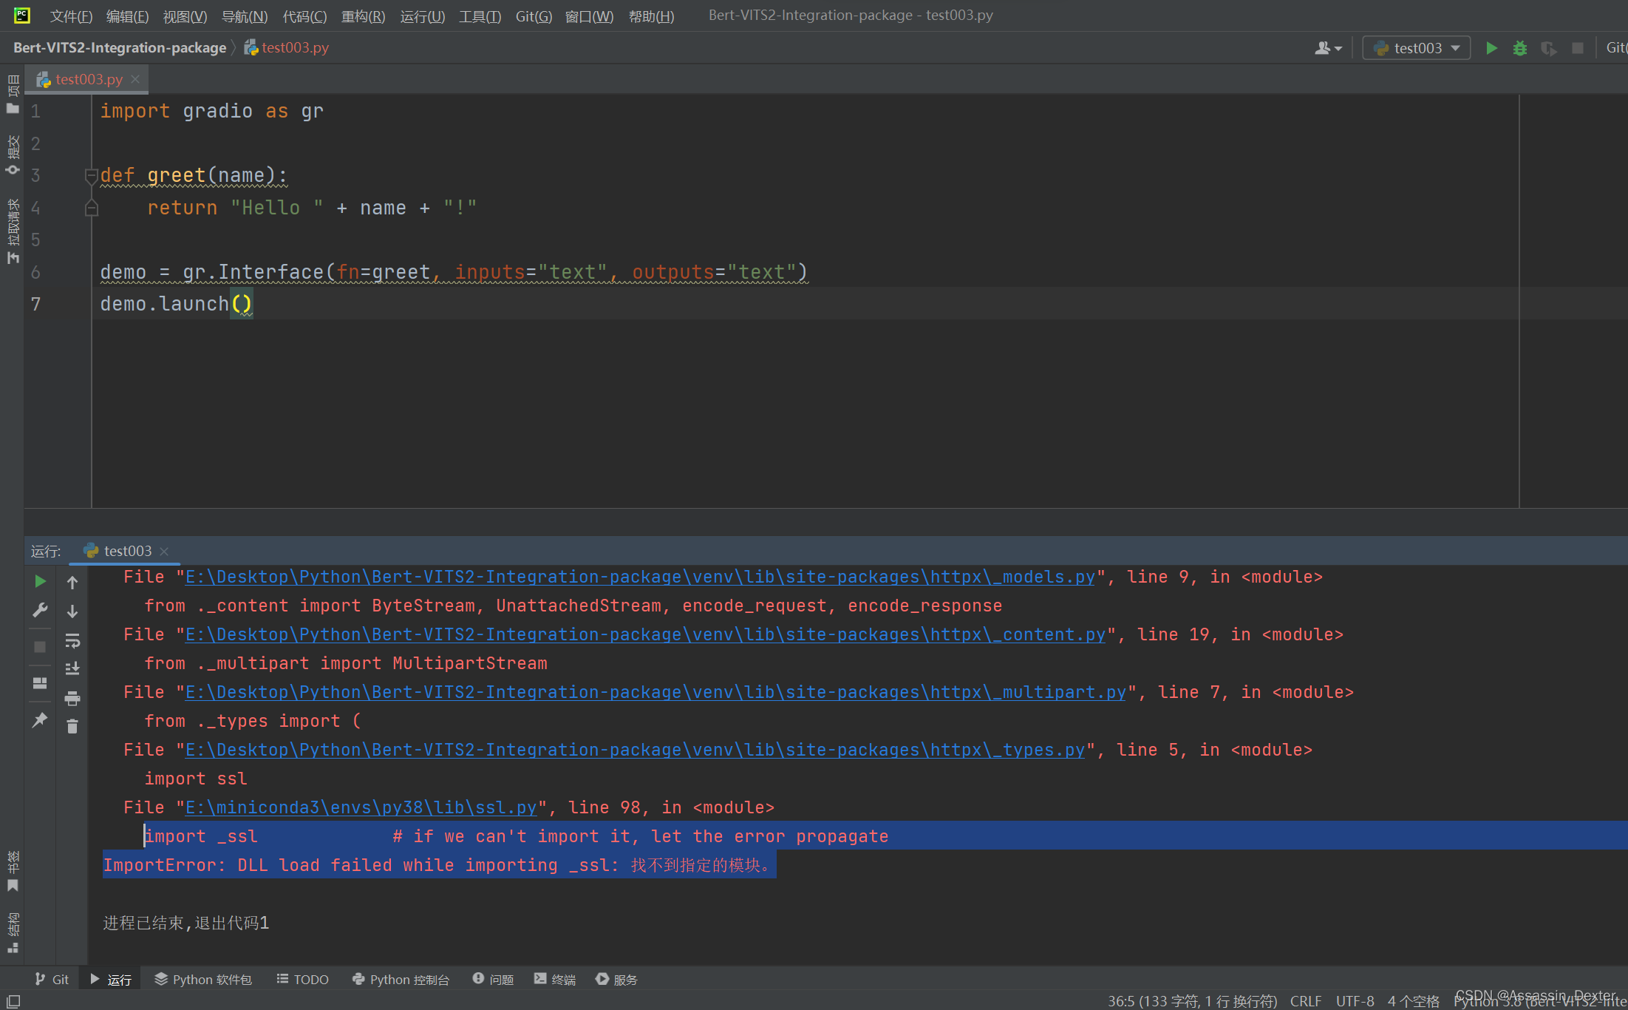Viewport: 1628px width, 1010px height.
Task: Open the 重构(R) menu
Action: click(363, 16)
